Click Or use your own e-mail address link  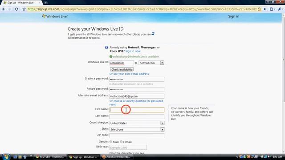pos(129,74)
